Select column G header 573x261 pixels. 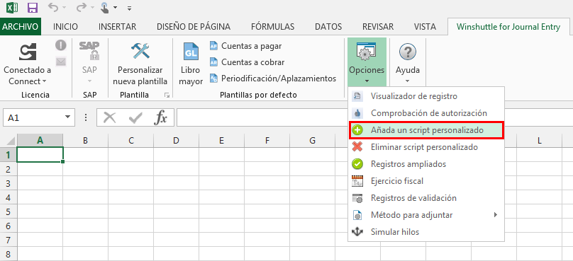(312, 140)
